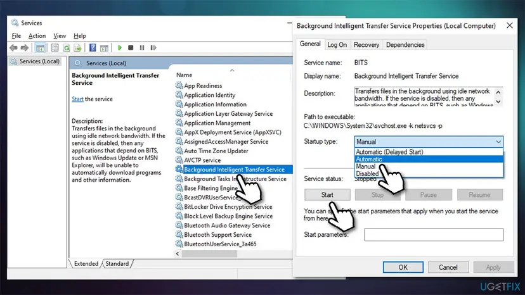Switch to the Recovery tab
Image resolution: width=525 pixels, height=295 pixels.
click(x=366, y=45)
